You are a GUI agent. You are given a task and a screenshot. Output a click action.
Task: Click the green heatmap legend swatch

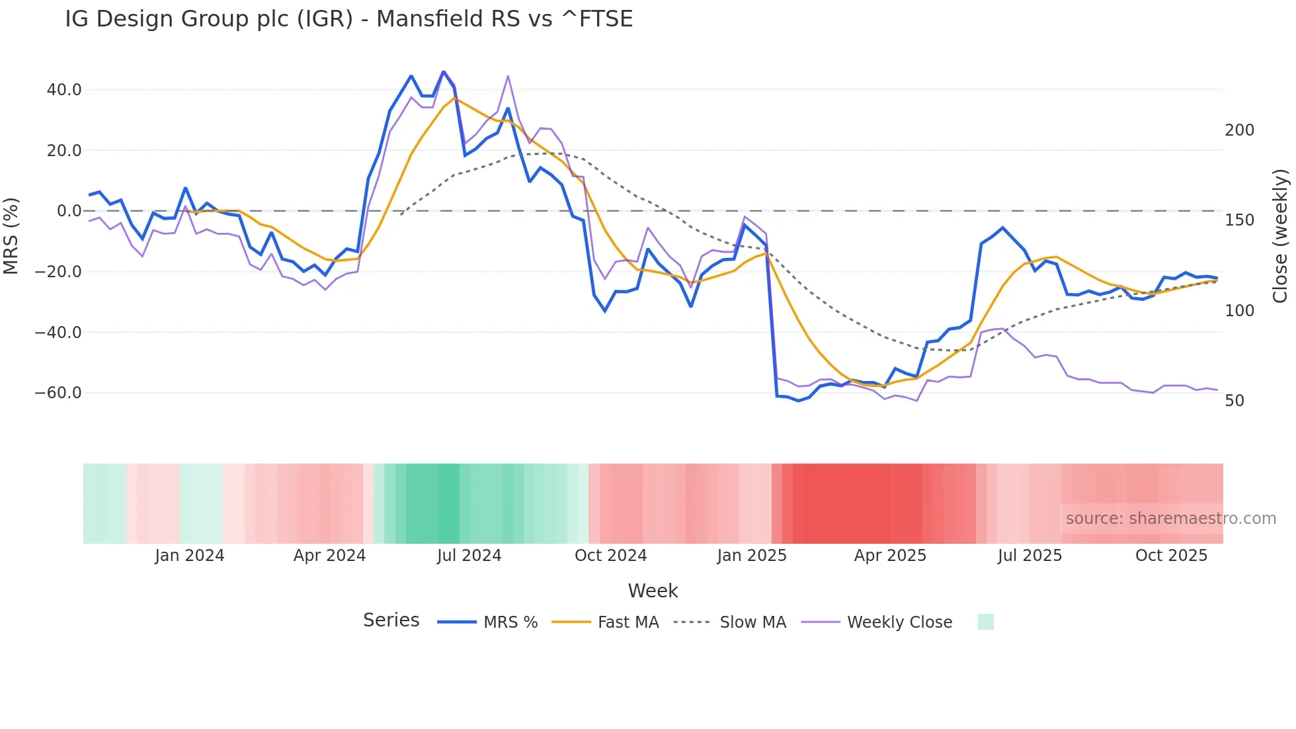[986, 622]
